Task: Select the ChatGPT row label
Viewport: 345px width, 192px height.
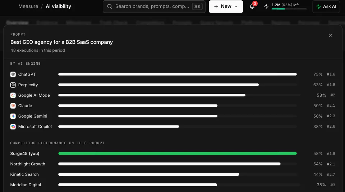Action: click(27, 74)
